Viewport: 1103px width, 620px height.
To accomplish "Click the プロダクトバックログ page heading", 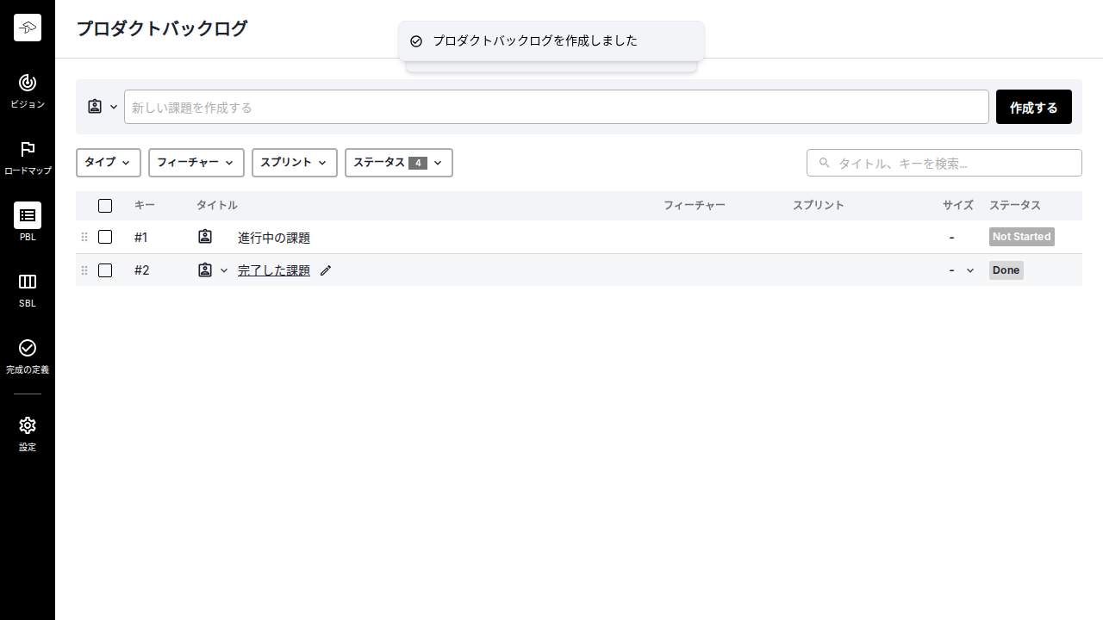I will click(x=162, y=28).
